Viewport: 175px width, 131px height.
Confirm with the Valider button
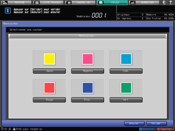(157, 124)
